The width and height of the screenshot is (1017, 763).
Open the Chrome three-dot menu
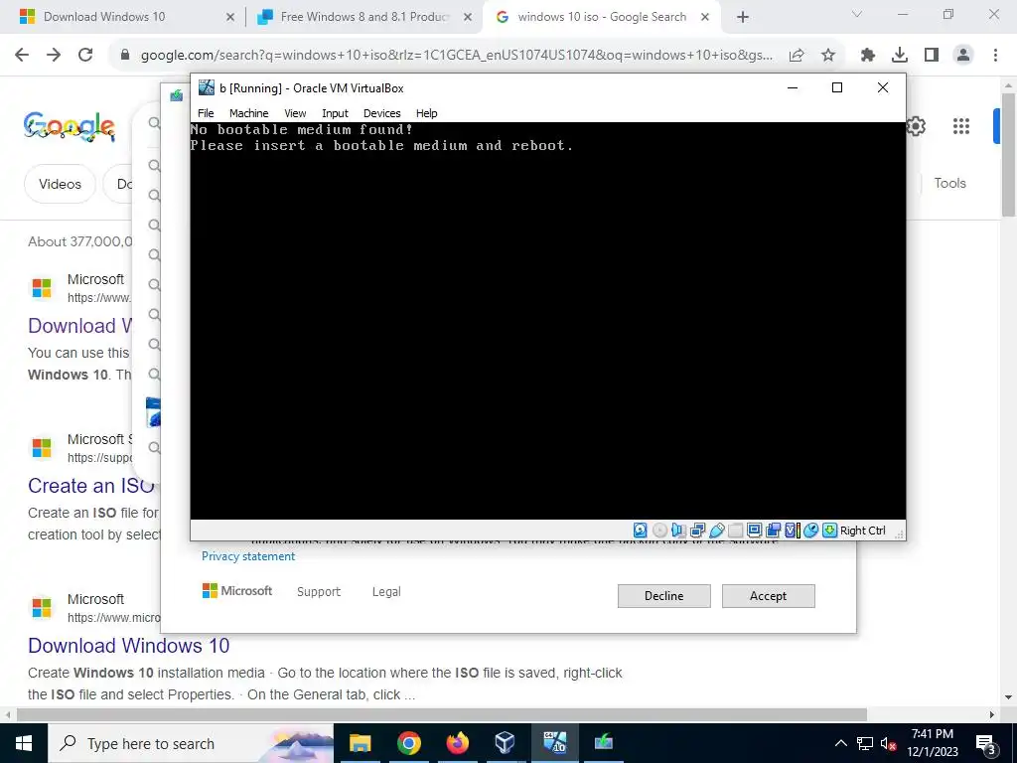pyautogui.click(x=995, y=56)
